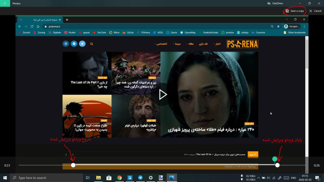Viewport: 324px width, 182px height.
Task: Click the Coursera bookmark in recorded Chrome
Action: point(258,32)
